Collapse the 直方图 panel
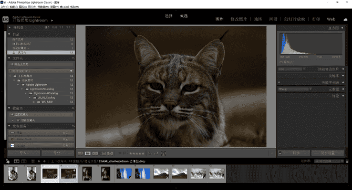Viewport: 352px width, 190px height. point(342,28)
